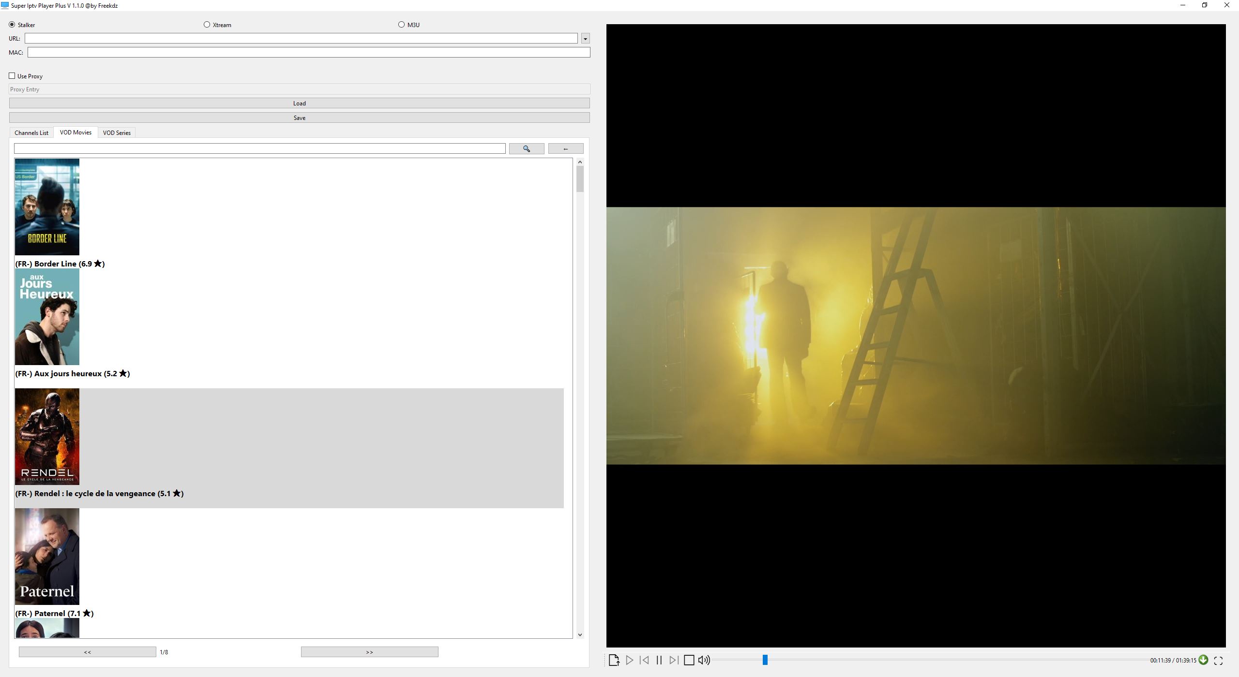
Task: Click the search magnifier button
Action: pos(527,149)
